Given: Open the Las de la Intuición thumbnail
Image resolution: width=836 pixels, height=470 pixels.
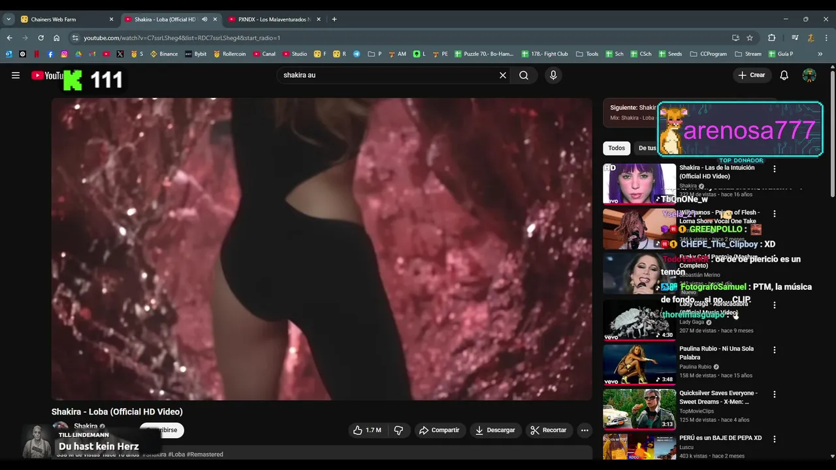Looking at the screenshot, I should 639,184.
